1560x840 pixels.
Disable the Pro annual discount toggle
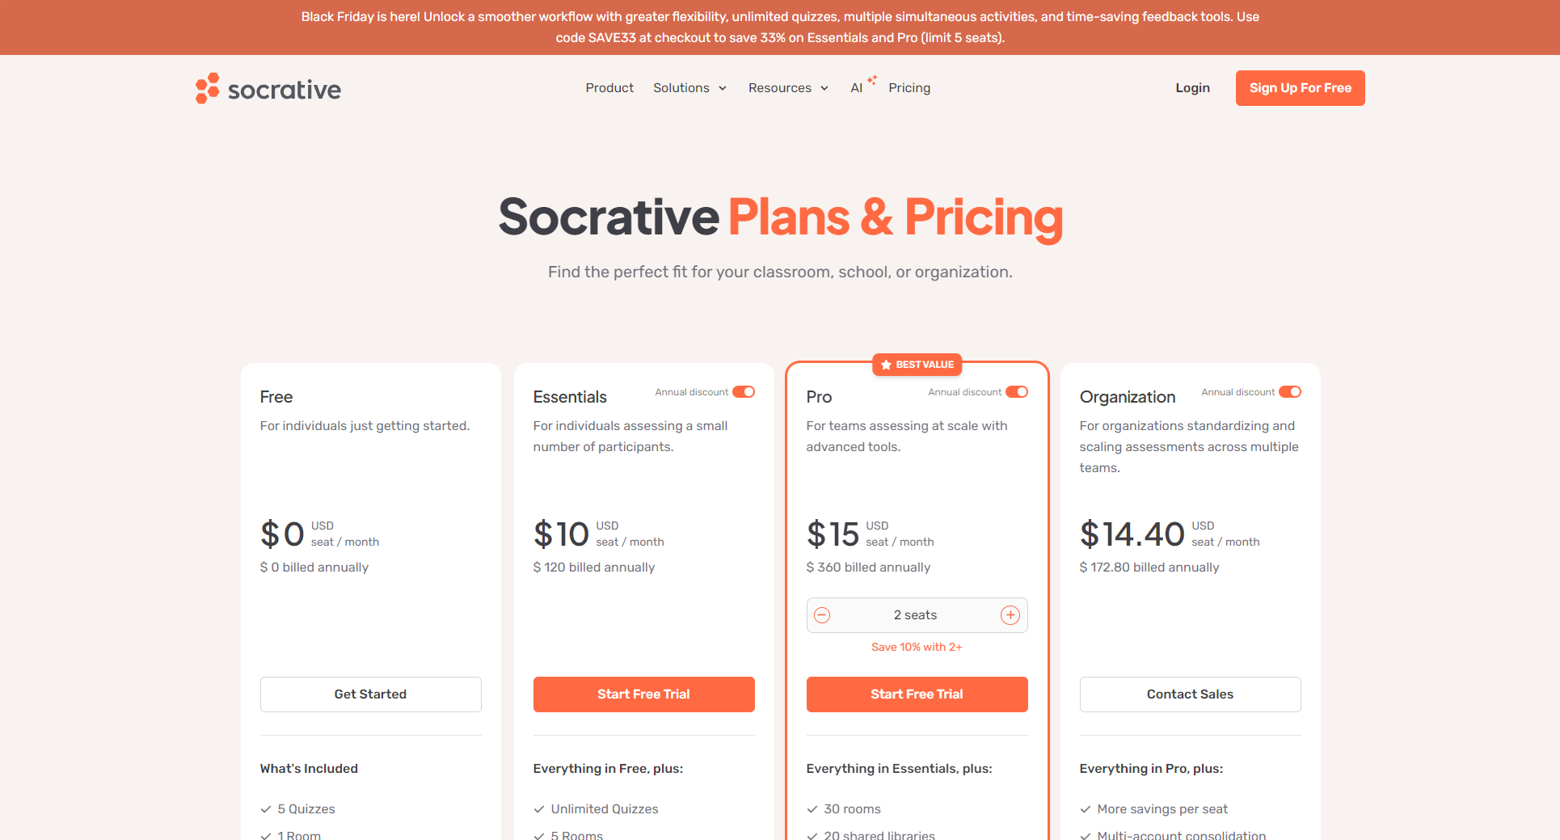point(1017,392)
